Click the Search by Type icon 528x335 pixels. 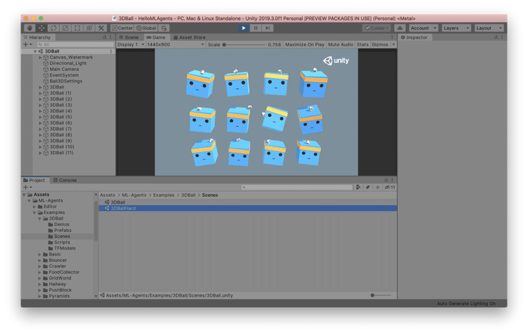[358, 188]
